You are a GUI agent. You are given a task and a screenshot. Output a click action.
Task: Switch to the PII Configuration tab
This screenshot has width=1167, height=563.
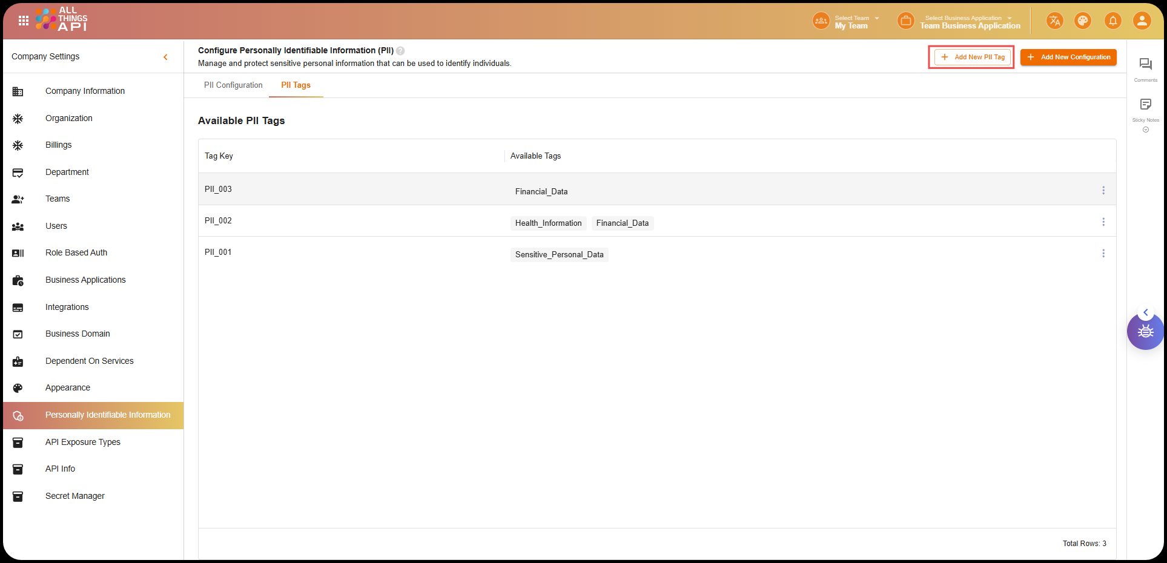[233, 85]
